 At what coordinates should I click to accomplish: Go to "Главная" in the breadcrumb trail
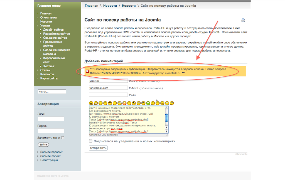tap(91, 6)
